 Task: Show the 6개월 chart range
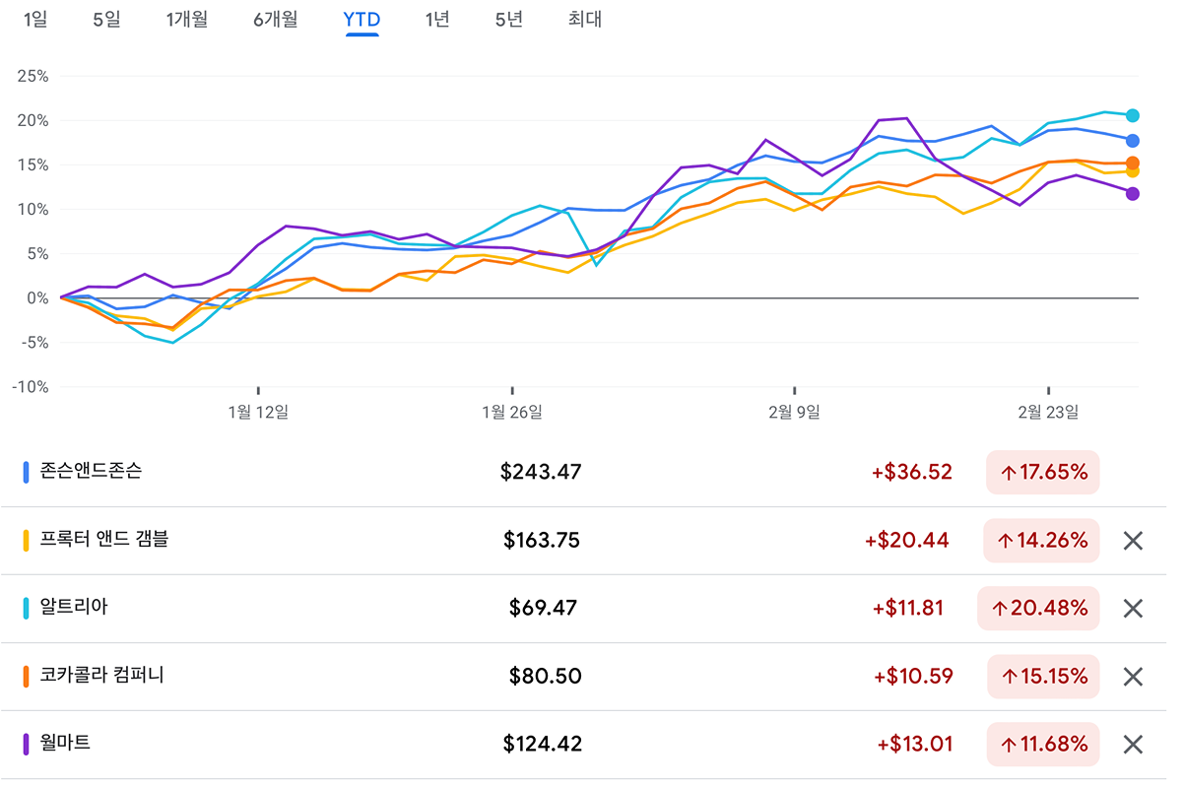tap(275, 20)
